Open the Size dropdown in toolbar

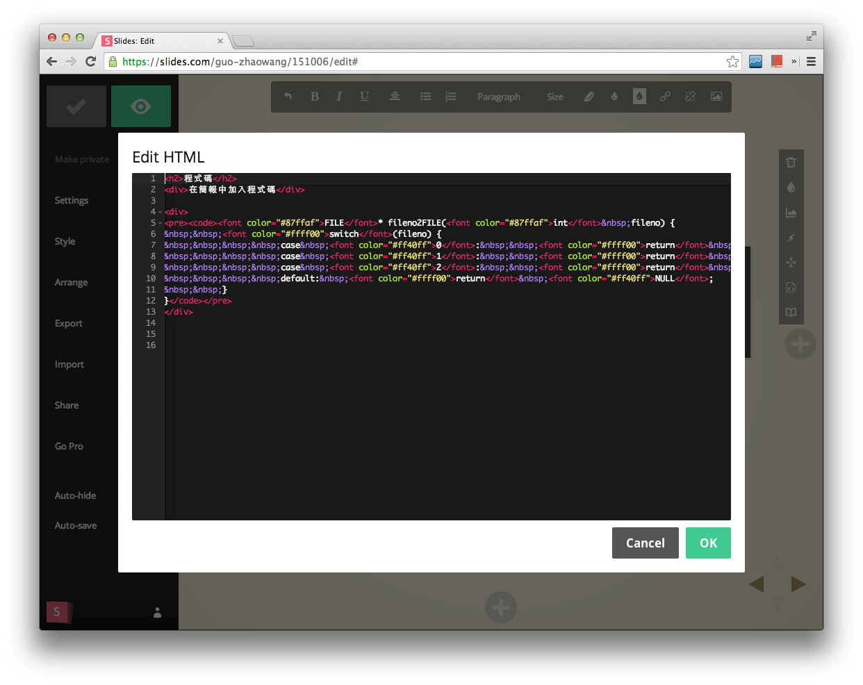click(x=554, y=97)
